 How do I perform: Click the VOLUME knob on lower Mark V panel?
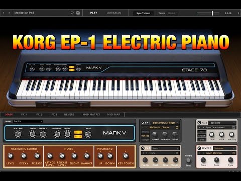pos(18,134)
